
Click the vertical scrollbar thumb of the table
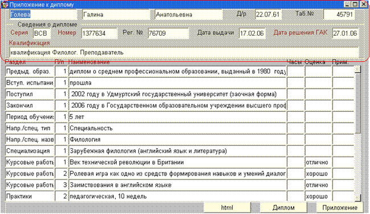[357, 103]
